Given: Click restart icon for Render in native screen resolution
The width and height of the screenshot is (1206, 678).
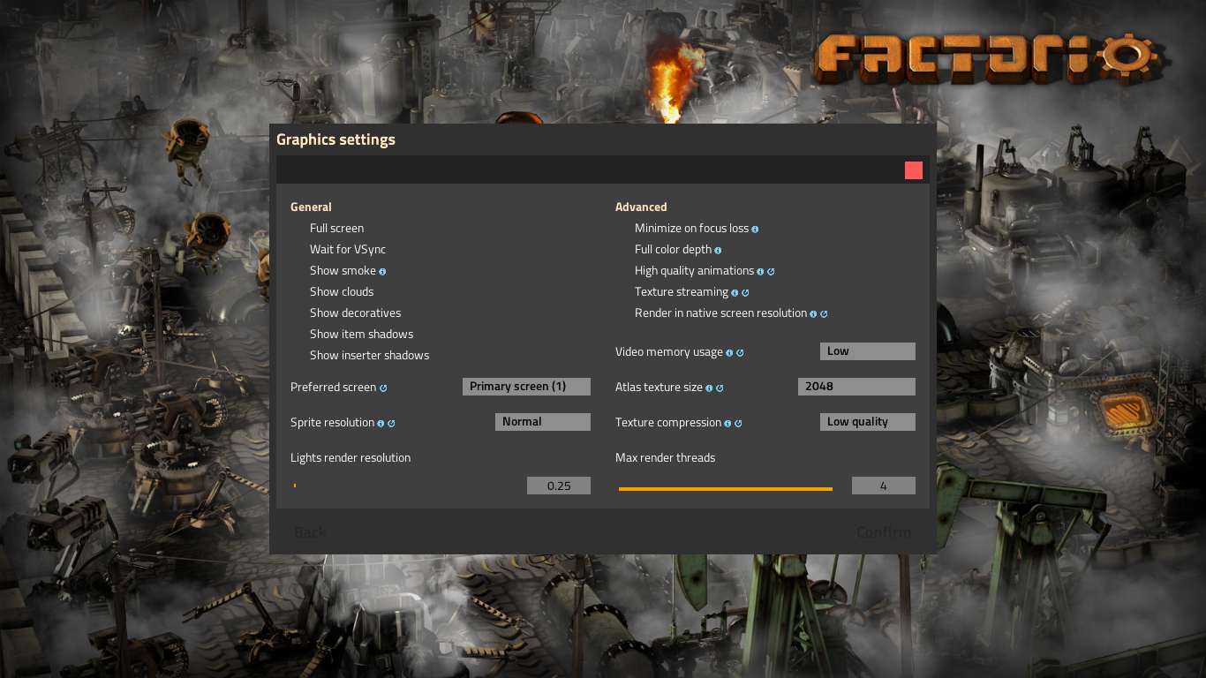Looking at the screenshot, I should [x=824, y=313].
